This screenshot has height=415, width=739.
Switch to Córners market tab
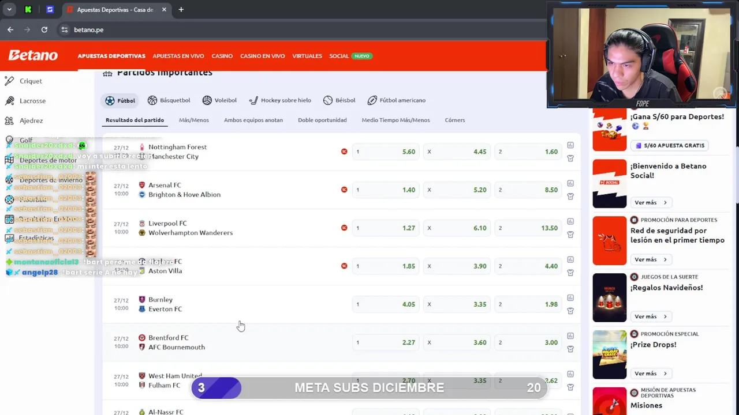tap(455, 120)
